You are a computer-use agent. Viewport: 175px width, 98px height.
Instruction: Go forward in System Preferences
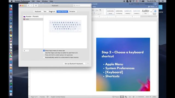[x=32, y=5]
